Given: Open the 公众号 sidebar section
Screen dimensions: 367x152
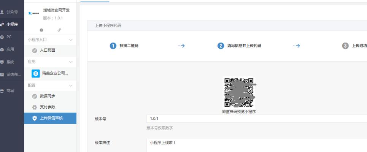Looking at the screenshot, I should (12, 12).
